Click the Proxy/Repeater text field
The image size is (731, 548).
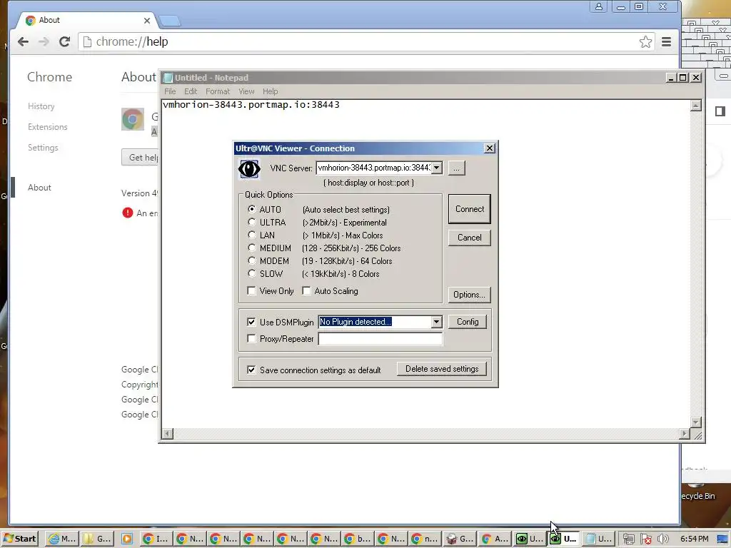coord(380,339)
